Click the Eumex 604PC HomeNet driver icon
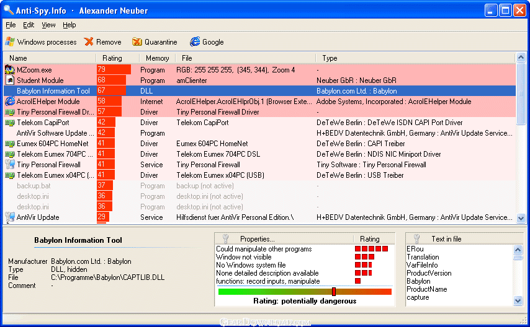Viewport: 530px width, 327px height. [x=10, y=144]
